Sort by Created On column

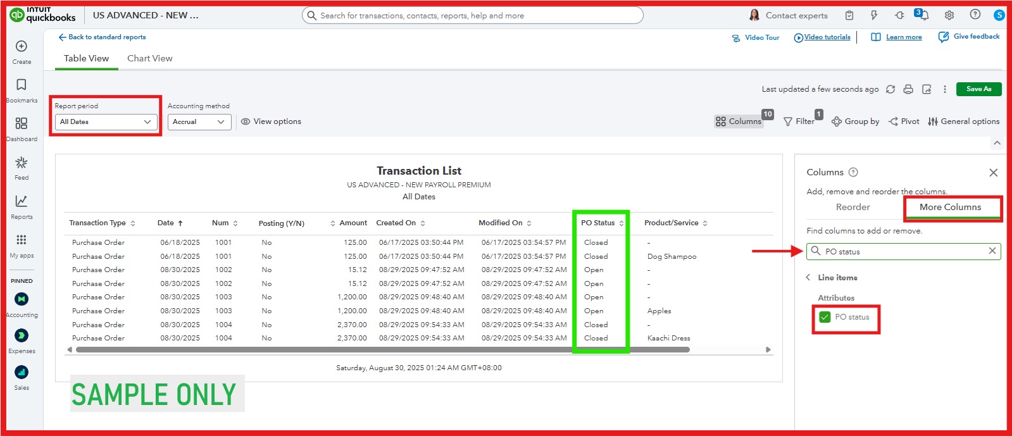(x=401, y=223)
